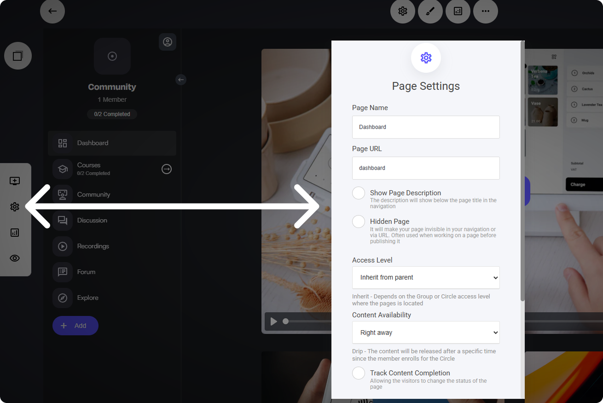The width and height of the screenshot is (603, 403).
Task: Open the Access Level dropdown
Action: coord(426,278)
